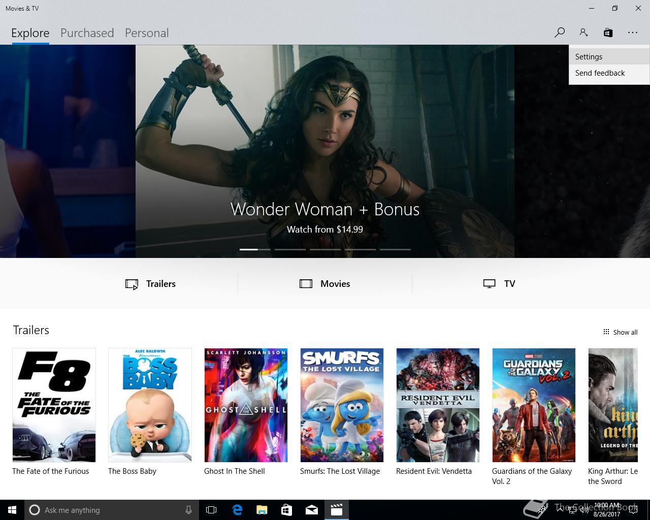The image size is (650, 520).
Task: Open Windows Store from the taskbar
Action: (286, 510)
